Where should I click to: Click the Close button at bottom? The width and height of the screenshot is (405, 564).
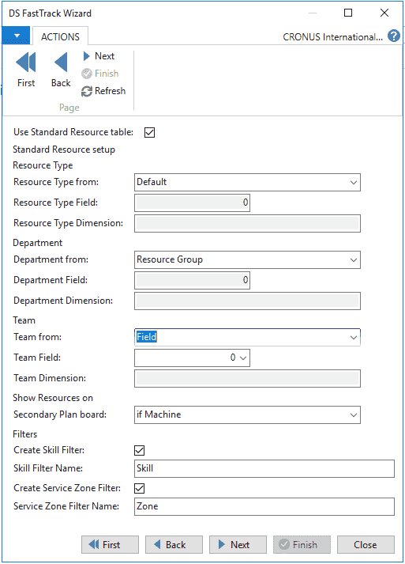(x=366, y=544)
